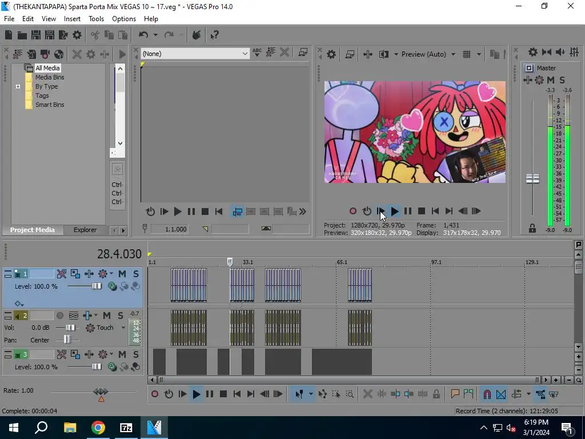This screenshot has width=585, height=439.
Task: Open Overlays grid dropdown arrow
Action: coord(479,54)
